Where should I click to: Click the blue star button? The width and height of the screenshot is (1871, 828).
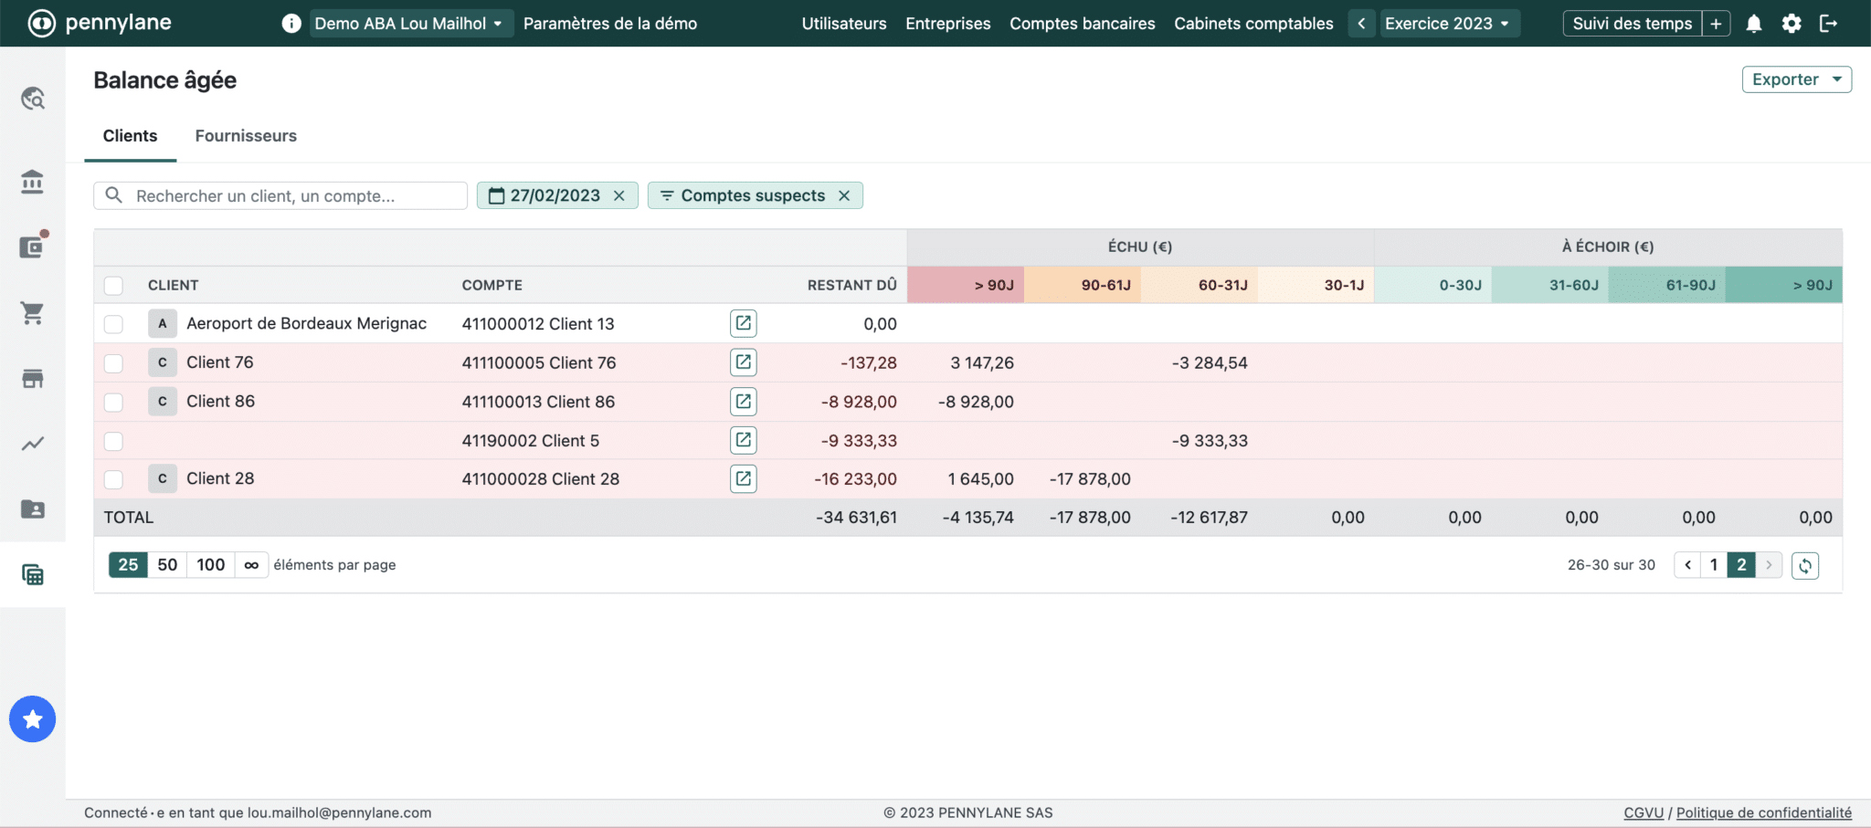coord(33,719)
